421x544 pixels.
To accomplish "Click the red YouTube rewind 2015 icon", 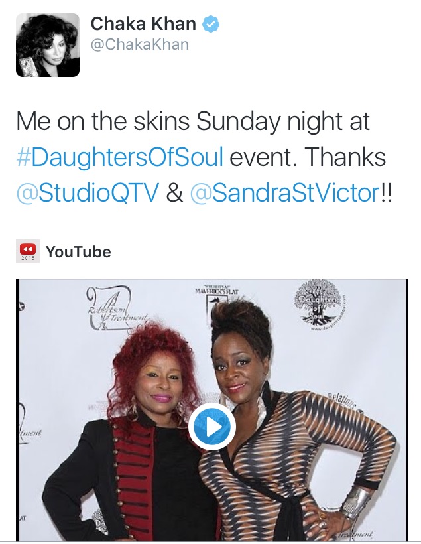I will point(28,251).
